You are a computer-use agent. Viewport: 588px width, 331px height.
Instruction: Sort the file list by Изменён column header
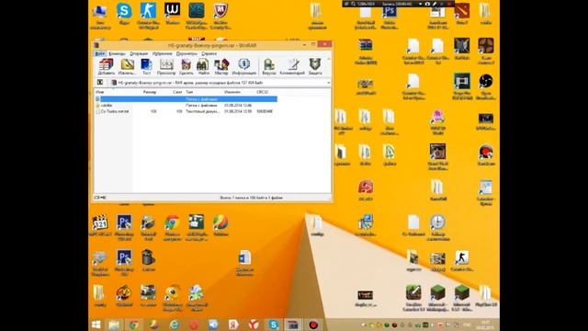(x=232, y=92)
